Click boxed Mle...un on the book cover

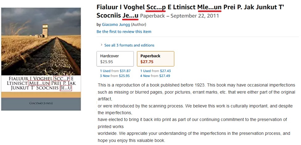[39, 83]
